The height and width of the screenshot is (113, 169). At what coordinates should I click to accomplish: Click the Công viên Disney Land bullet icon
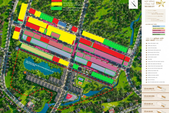coord(146,43)
